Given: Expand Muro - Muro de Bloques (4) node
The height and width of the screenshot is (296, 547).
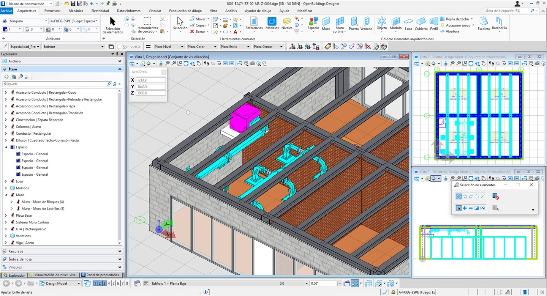Looking at the screenshot, I should click(x=12, y=202).
